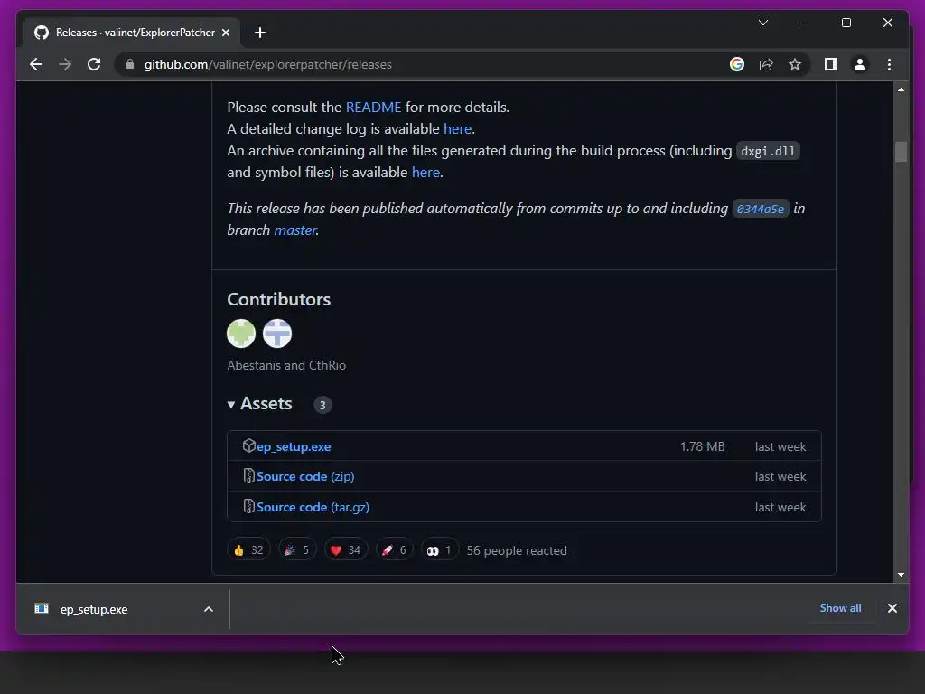The image size is (925, 694).
Task: Click the vertical scrollbar thumb
Action: [x=901, y=151]
